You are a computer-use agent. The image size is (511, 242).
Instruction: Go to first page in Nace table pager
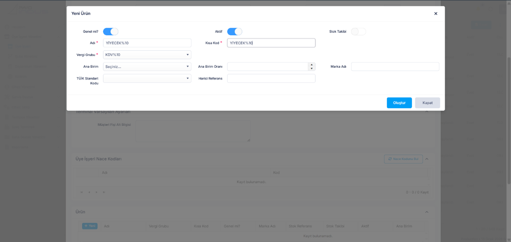click(82, 192)
